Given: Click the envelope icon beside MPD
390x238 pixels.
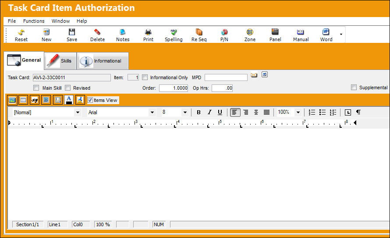Looking at the screenshot, I should click(254, 75).
